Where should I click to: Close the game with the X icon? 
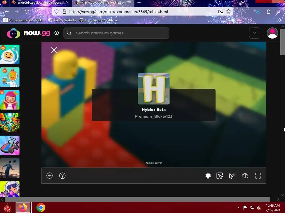point(54,50)
